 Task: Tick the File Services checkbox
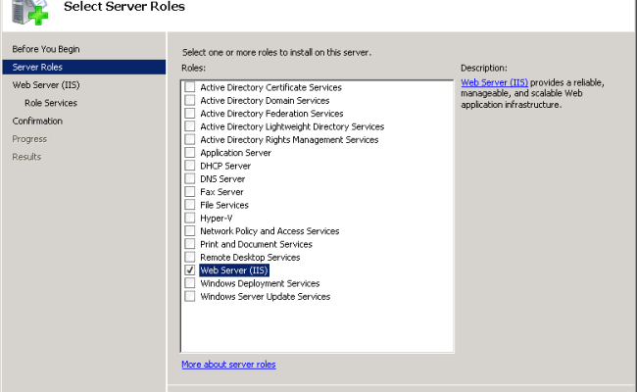click(x=190, y=204)
